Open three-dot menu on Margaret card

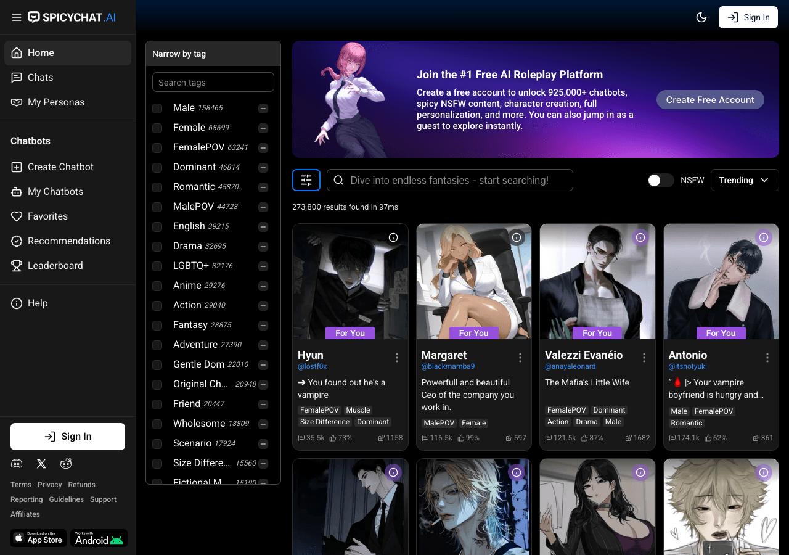(x=520, y=358)
